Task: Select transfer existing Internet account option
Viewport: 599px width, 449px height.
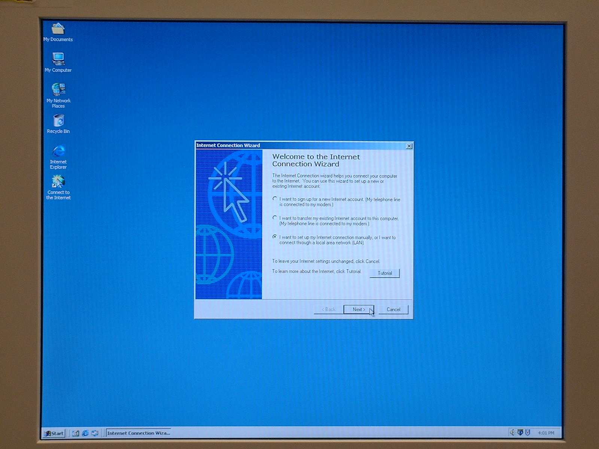Action: [x=275, y=218]
